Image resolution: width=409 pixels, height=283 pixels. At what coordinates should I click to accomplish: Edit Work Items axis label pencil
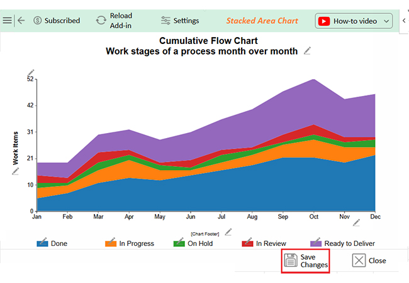tap(16, 171)
